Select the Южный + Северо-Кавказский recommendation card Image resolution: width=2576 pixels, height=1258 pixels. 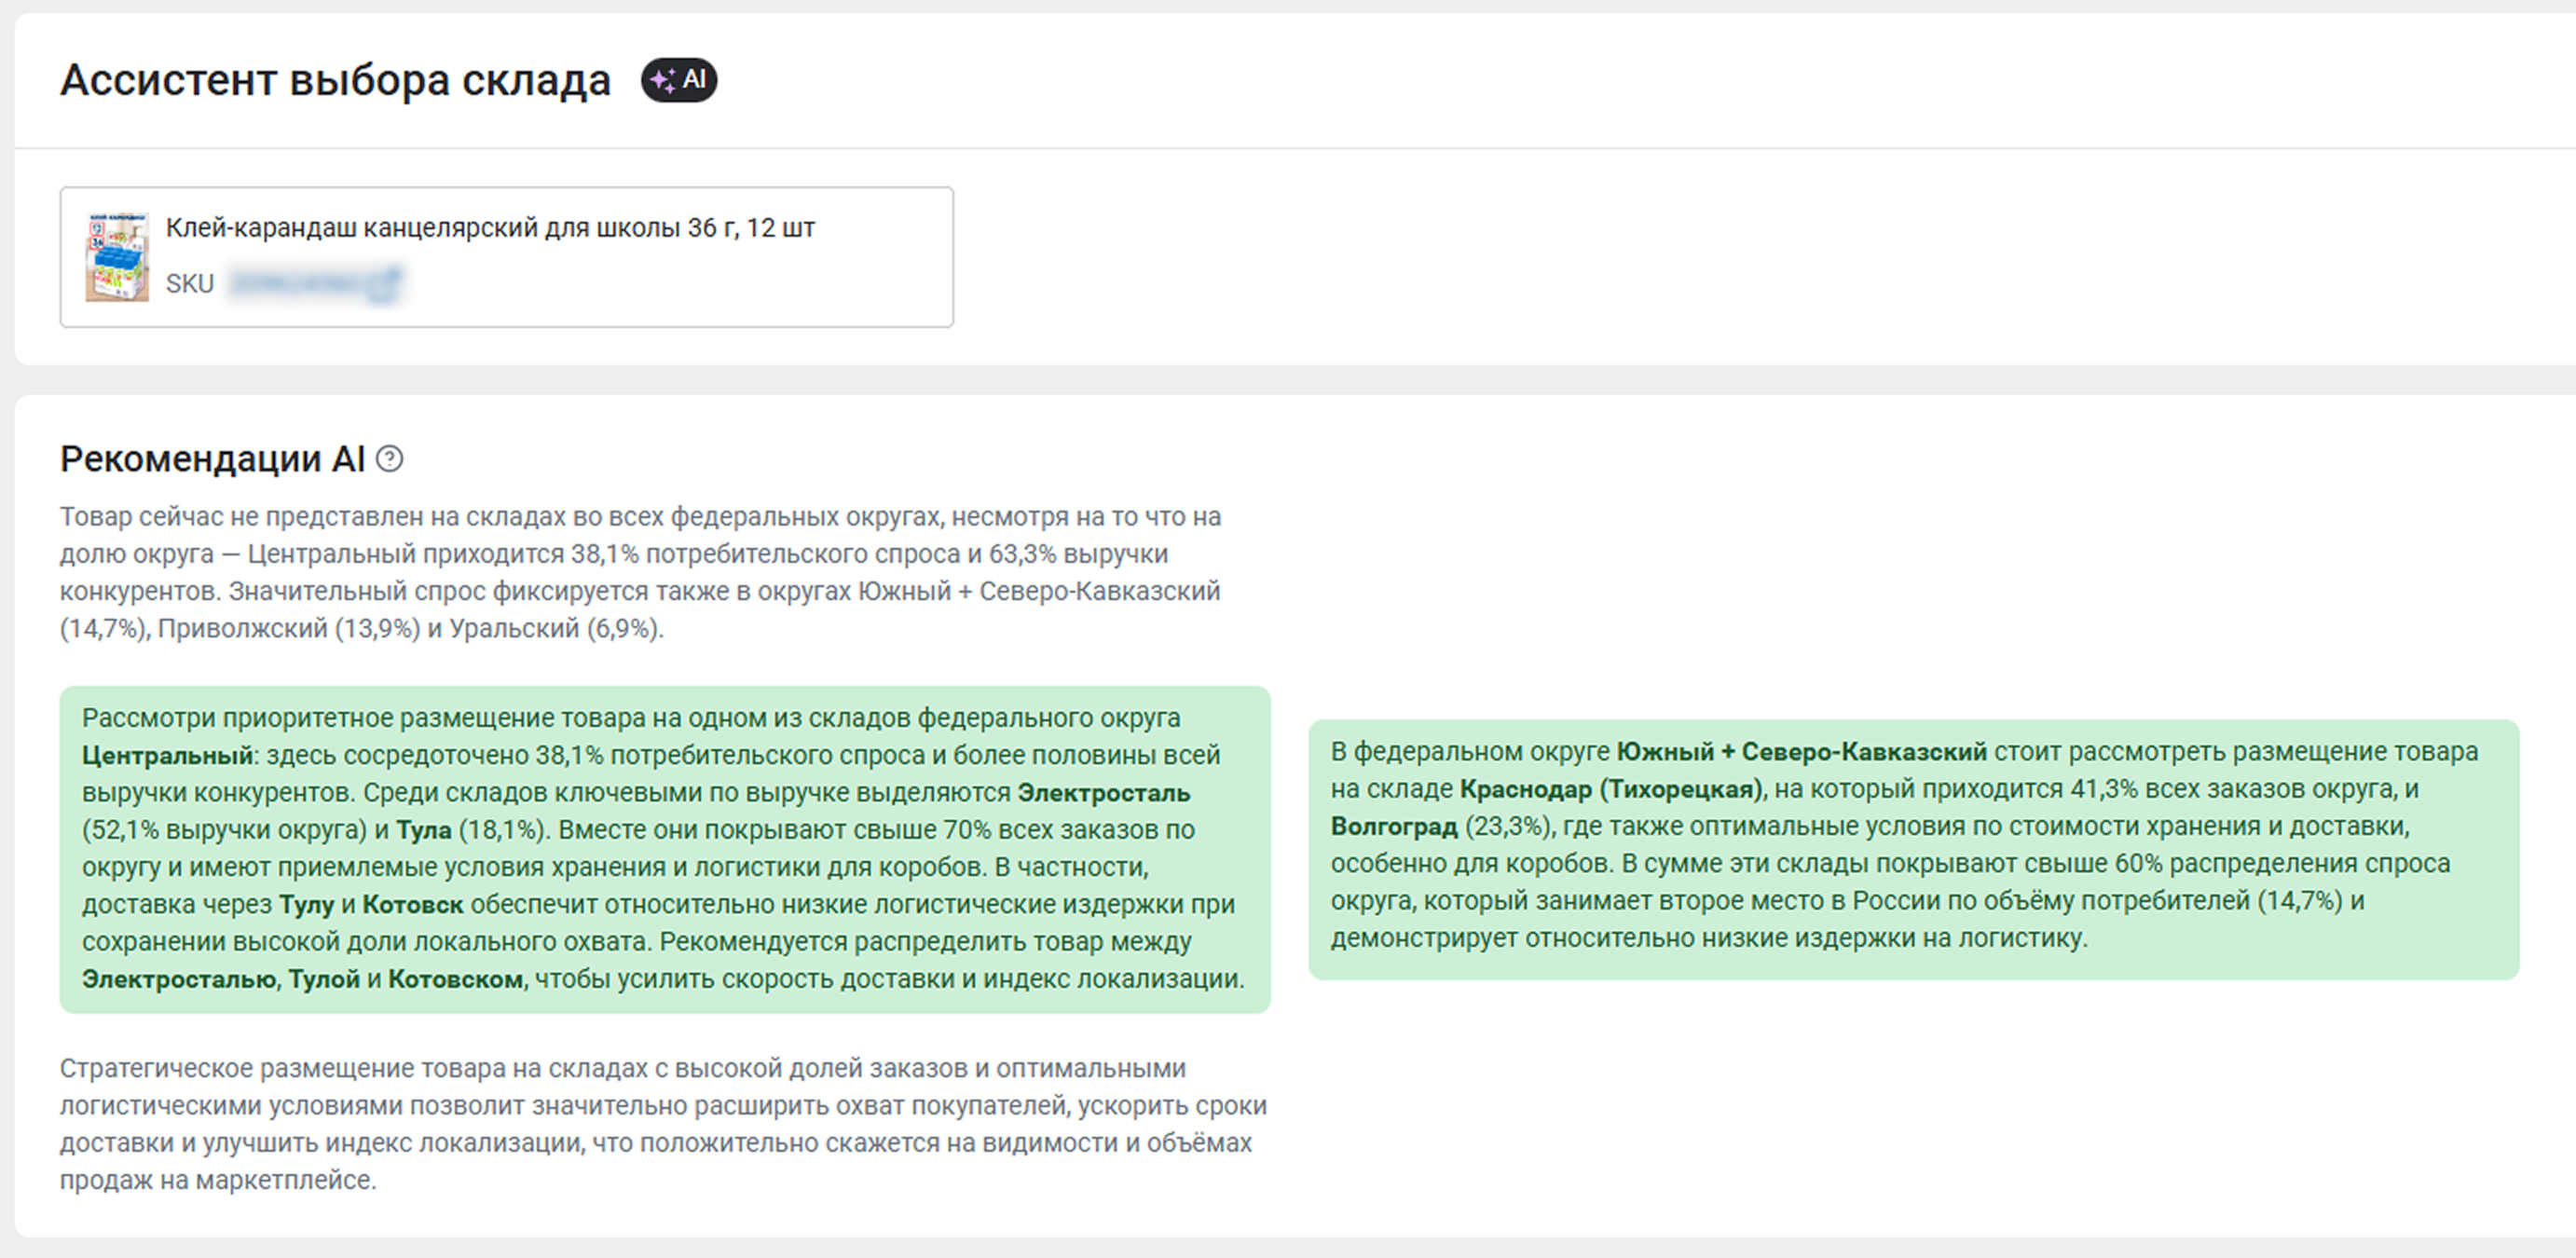tap(1913, 849)
